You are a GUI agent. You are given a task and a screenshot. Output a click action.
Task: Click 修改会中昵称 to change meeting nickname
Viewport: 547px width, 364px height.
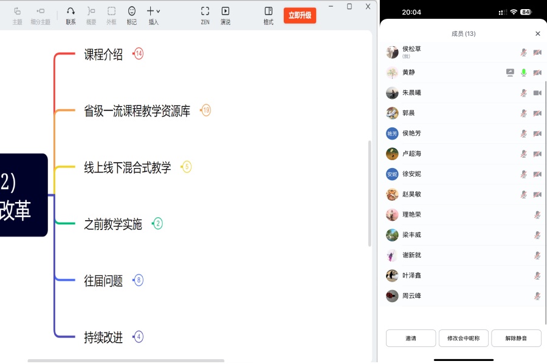pyautogui.click(x=463, y=339)
